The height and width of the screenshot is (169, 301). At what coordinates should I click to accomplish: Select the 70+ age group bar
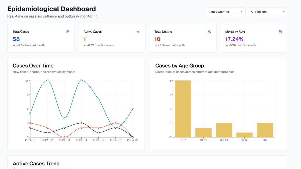(265, 130)
